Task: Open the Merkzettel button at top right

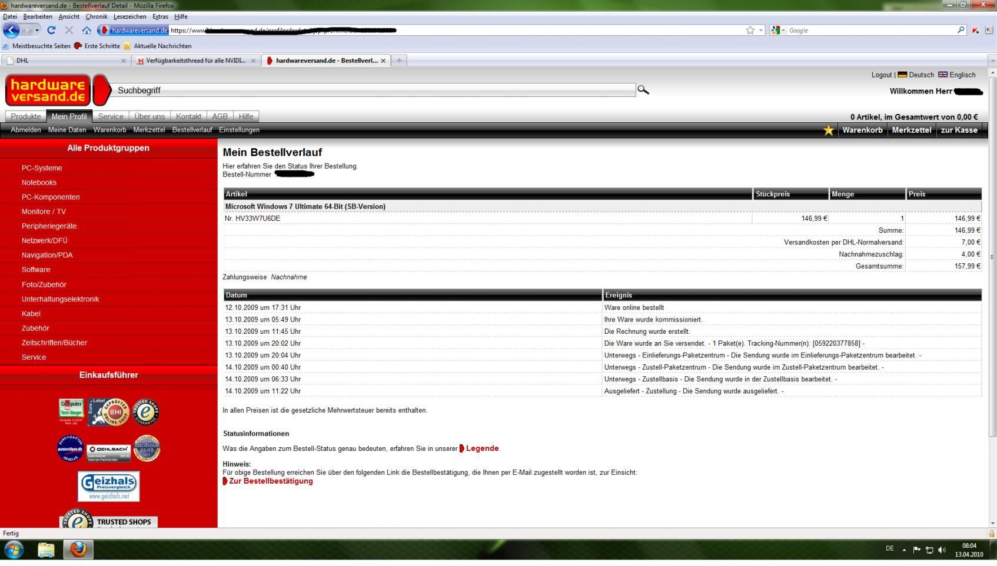Action: (911, 130)
